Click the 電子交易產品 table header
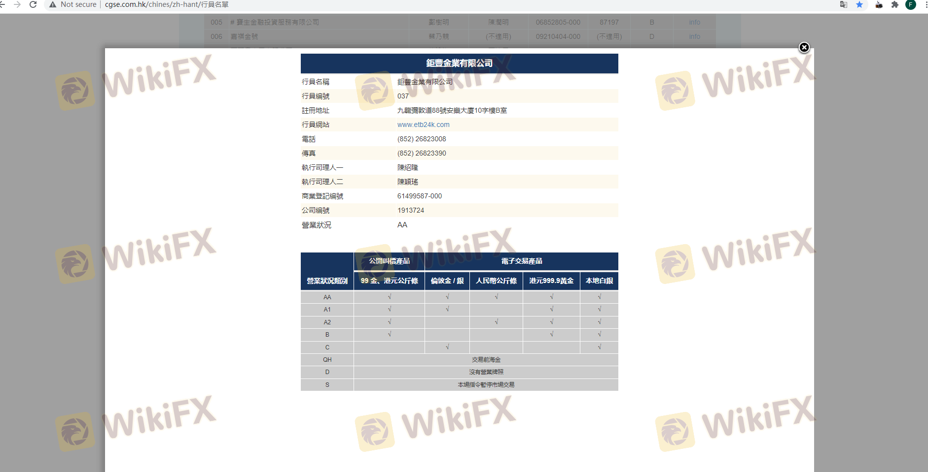This screenshot has width=928, height=472. pyautogui.click(x=522, y=261)
